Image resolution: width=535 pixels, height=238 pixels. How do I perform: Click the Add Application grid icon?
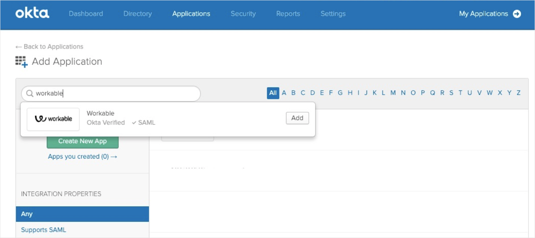click(21, 62)
